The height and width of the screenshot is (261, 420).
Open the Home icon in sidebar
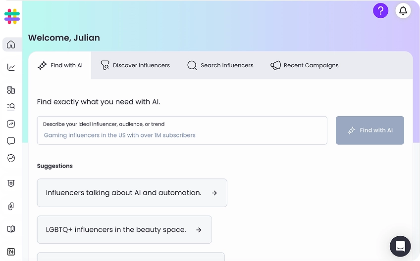pyautogui.click(x=11, y=44)
